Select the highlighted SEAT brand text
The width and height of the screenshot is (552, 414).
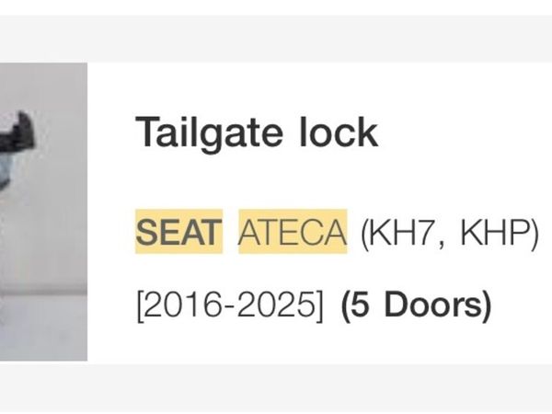click(178, 233)
